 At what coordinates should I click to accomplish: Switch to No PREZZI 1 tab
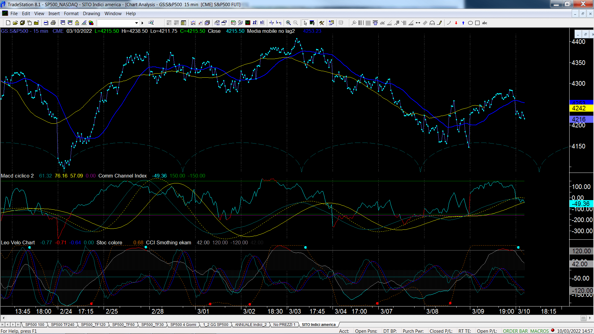coord(284,325)
